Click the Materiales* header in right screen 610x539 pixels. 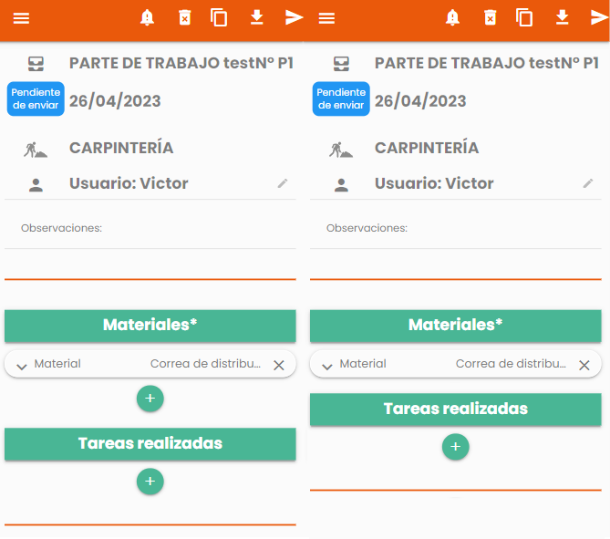tap(456, 326)
